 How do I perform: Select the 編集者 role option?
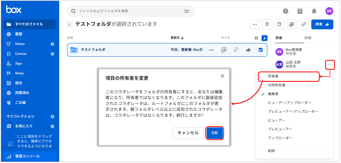pos(273,94)
